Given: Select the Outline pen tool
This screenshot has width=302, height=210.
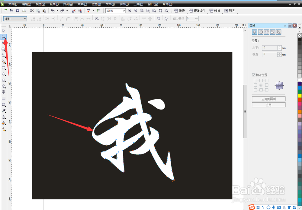Looking at the screenshot, I should tap(3, 117).
